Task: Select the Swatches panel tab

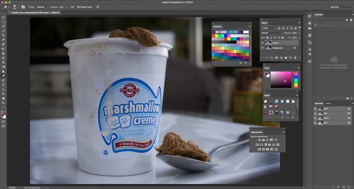Action: (x=217, y=27)
